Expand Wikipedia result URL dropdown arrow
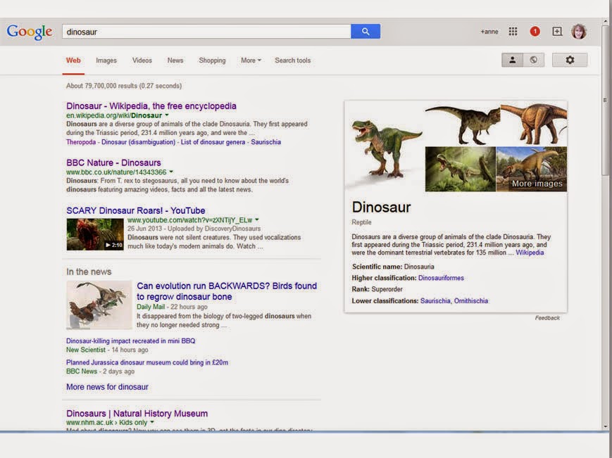612x458 pixels. click(x=167, y=115)
